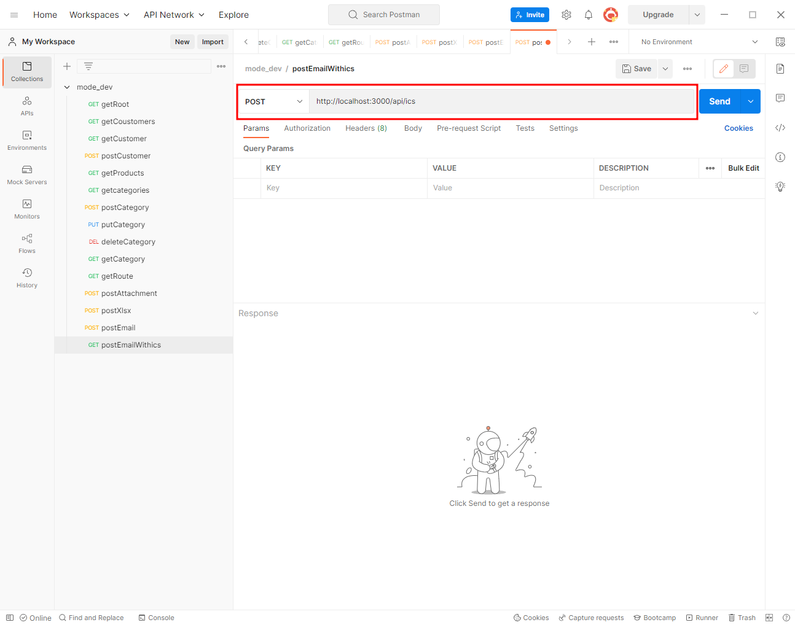The width and height of the screenshot is (795, 625).
Task: Open tab bar more options
Action: [614, 42]
